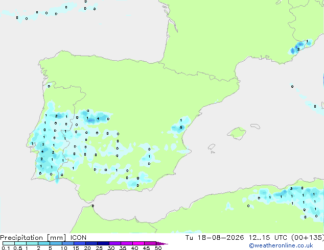Image resolution: width=324 pixels, height=250 pixels.
Task: Click the 'Precipitation [mm]' title text
Action: [33, 238]
